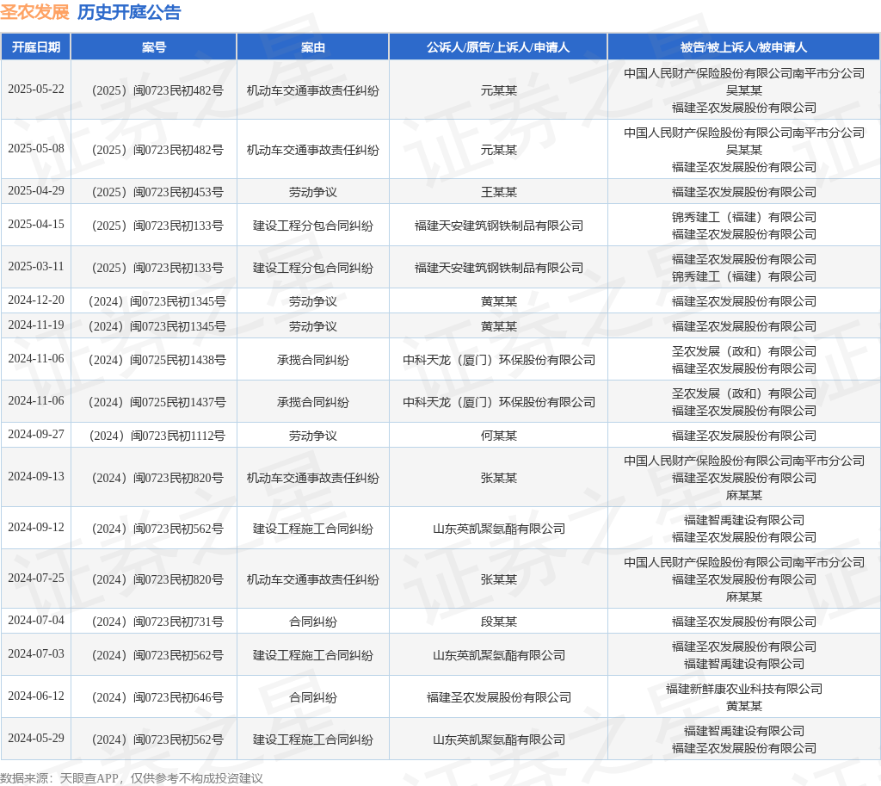The height and width of the screenshot is (786, 881).
Task: Click 劳动争议 in the 2025-04-29 row
Action: coord(313,192)
